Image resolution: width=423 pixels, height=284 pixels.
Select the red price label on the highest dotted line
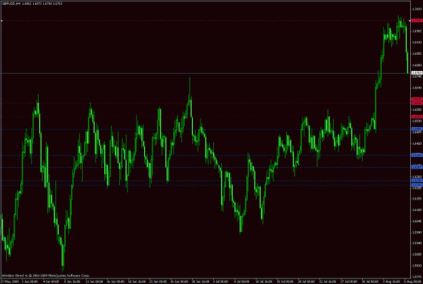point(417,20)
